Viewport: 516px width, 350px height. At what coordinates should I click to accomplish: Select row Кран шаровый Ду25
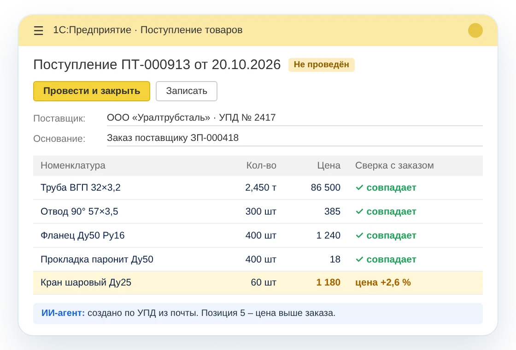tap(258, 283)
